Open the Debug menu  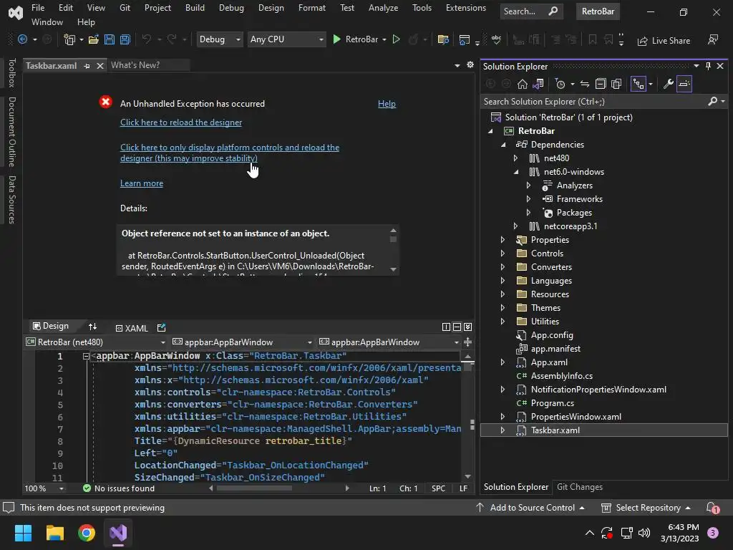point(231,8)
